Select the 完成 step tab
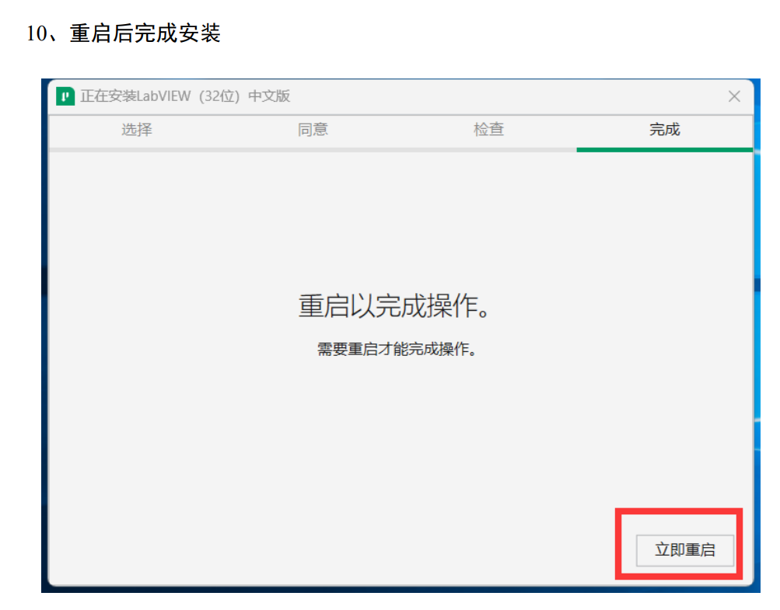 (665, 130)
